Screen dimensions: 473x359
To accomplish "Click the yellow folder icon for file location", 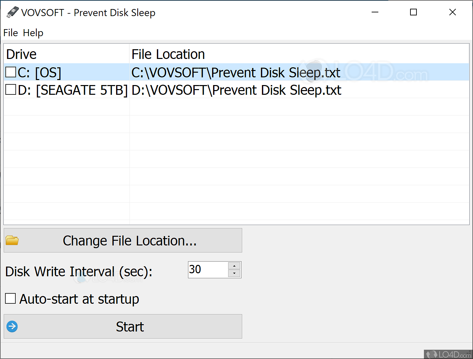I will tap(12, 240).
